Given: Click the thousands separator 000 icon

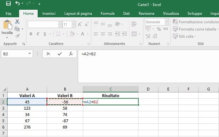Looking at the screenshot, I should 166,29.
